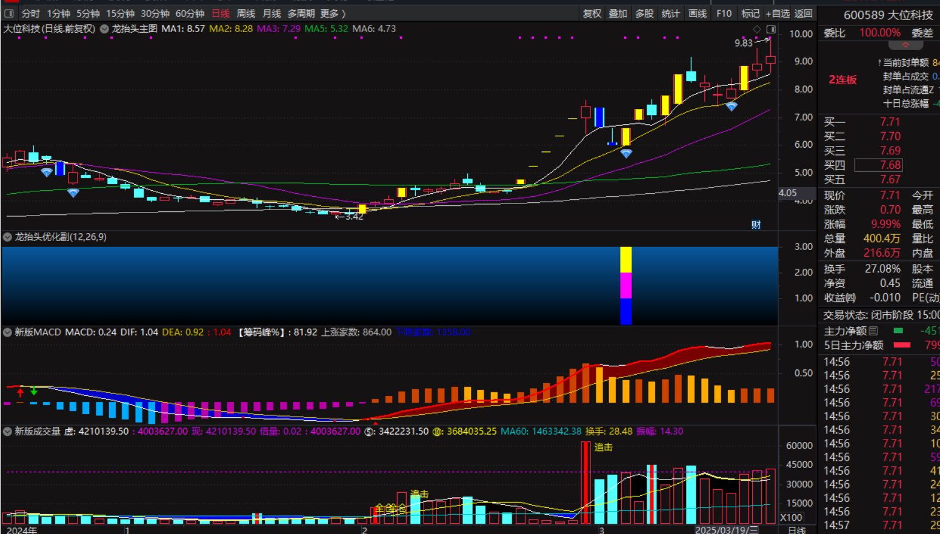Open the 主力净额 details list icon

tap(873, 331)
